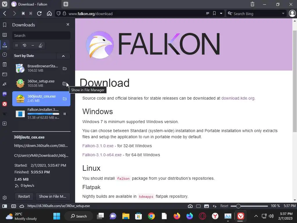Open the Mastodon web panel

tap(5, 94)
